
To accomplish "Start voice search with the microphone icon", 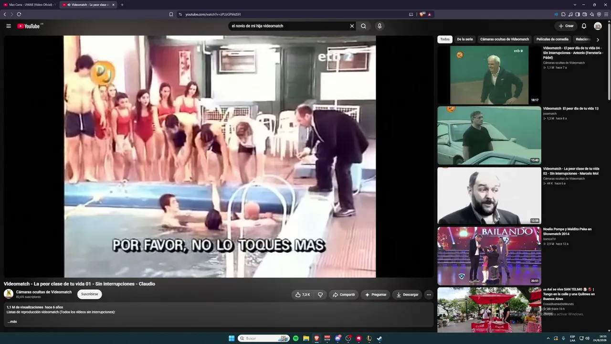I will 379,26.
